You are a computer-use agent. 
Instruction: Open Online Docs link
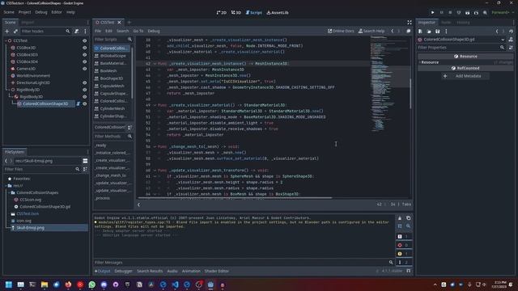pyautogui.click(x=341, y=31)
